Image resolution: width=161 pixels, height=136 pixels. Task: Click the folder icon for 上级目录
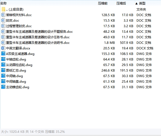tap(3, 9)
